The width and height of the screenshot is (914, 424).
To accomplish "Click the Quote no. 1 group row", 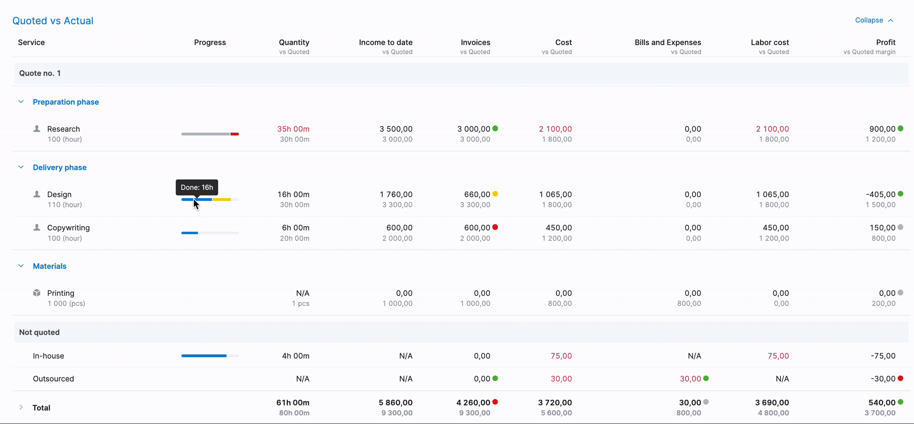I will coord(40,73).
